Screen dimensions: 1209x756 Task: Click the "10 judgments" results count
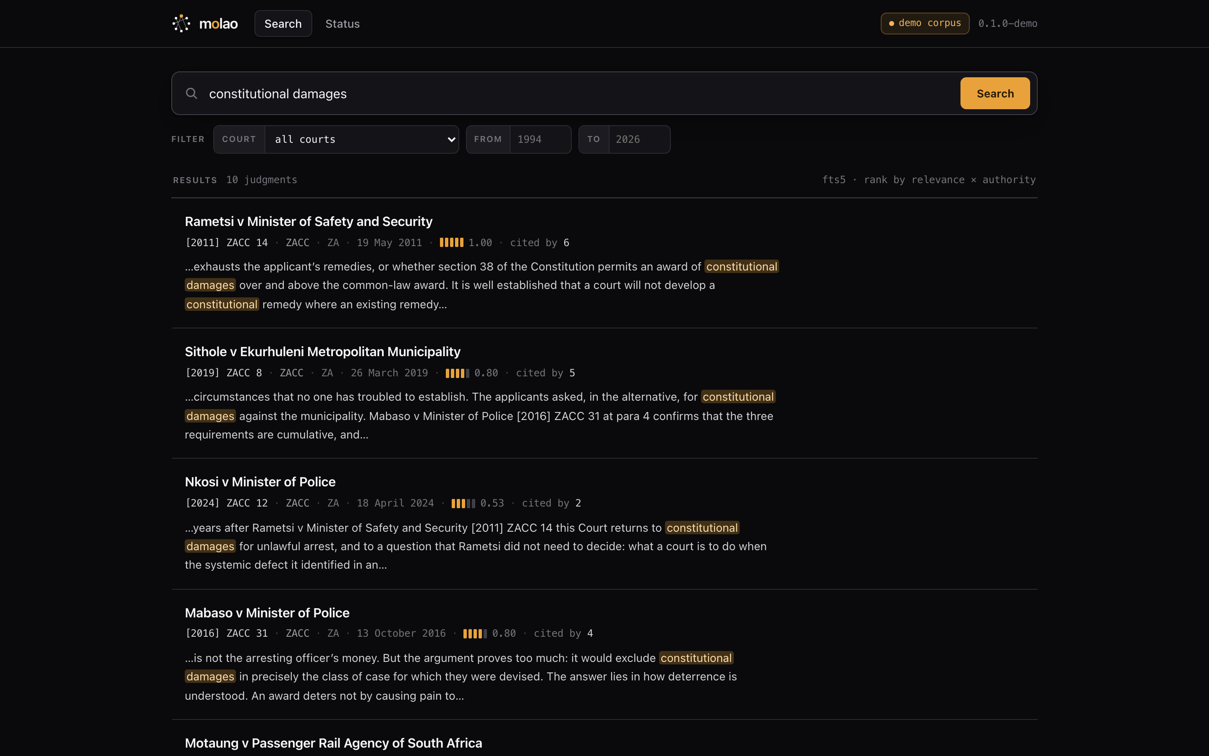pyautogui.click(x=262, y=179)
